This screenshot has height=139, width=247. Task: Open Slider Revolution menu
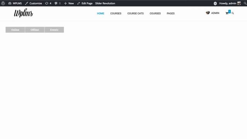point(105,3)
